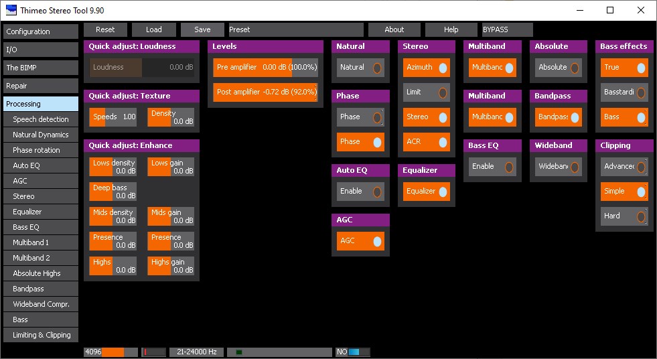Click the Reset button
657x359 pixels.
click(105, 29)
